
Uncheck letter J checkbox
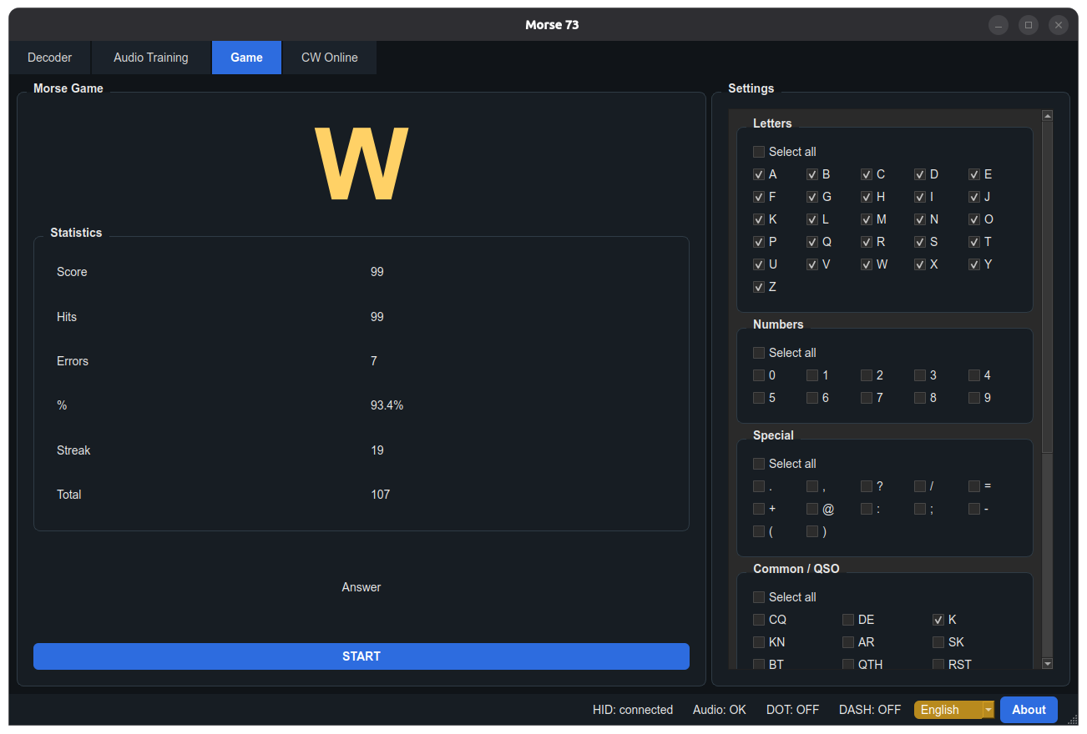pos(974,197)
